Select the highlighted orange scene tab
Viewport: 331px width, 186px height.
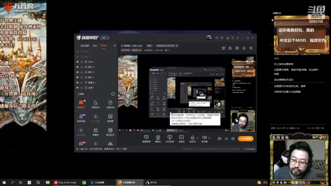[x=104, y=45]
